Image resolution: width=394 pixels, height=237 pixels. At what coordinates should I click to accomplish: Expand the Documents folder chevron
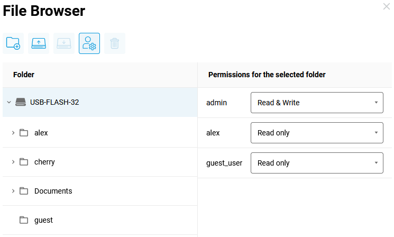(13, 191)
